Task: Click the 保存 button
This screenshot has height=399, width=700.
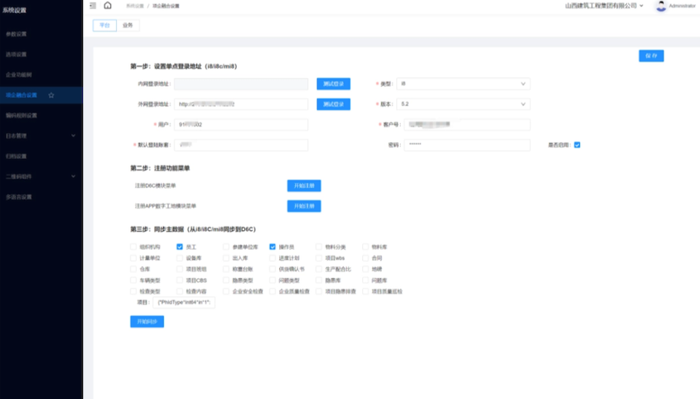Action: click(651, 55)
